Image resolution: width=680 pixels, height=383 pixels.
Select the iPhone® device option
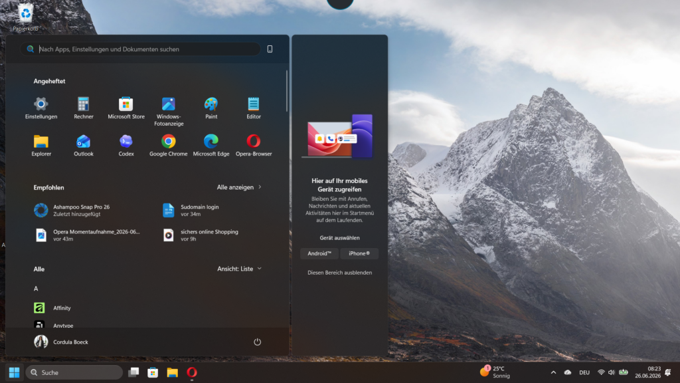click(x=359, y=253)
